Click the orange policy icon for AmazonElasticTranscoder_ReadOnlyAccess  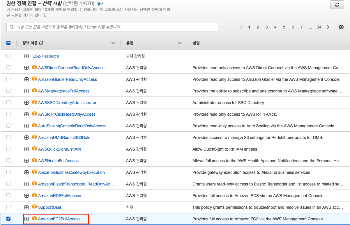pos(34,184)
